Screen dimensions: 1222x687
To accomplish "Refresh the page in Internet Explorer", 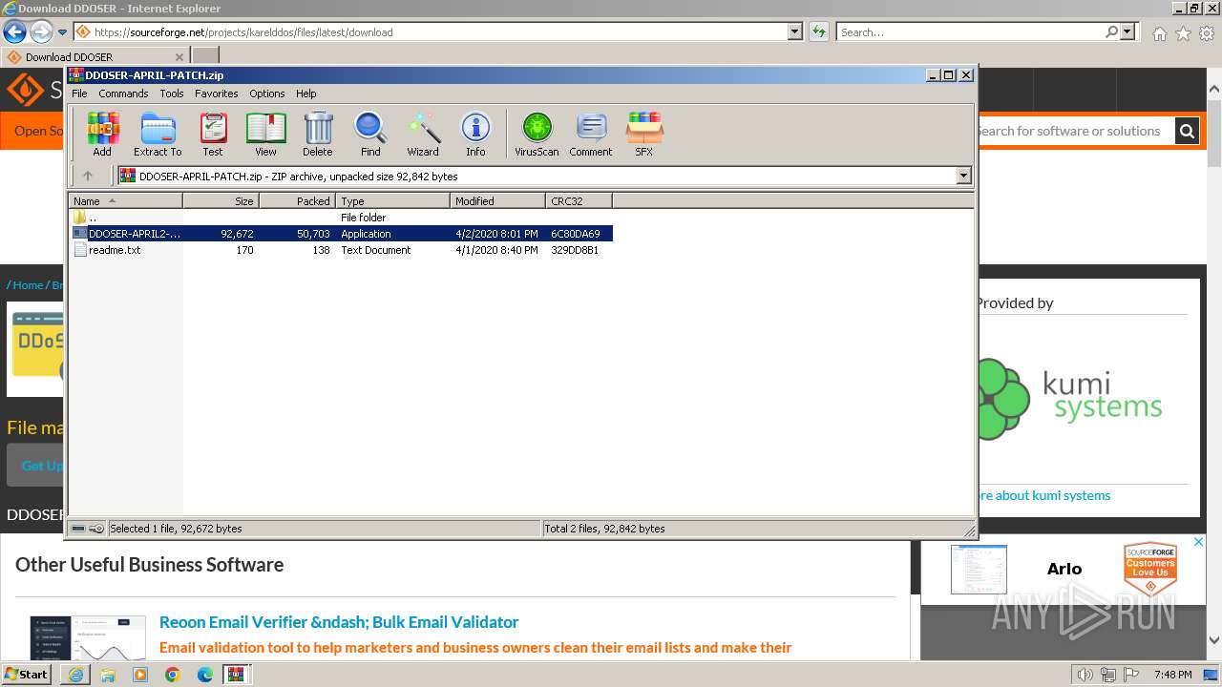I will (x=818, y=31).
